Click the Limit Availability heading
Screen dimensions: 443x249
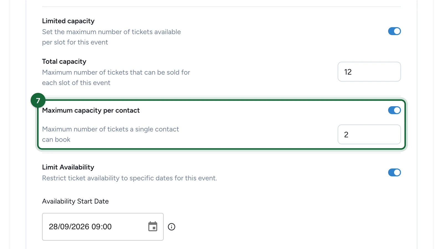[68, 167]
